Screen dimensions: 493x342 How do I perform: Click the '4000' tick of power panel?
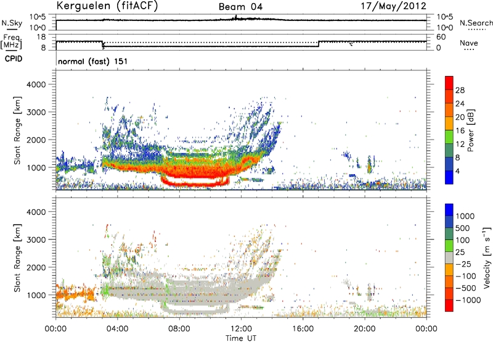point(36,85)
